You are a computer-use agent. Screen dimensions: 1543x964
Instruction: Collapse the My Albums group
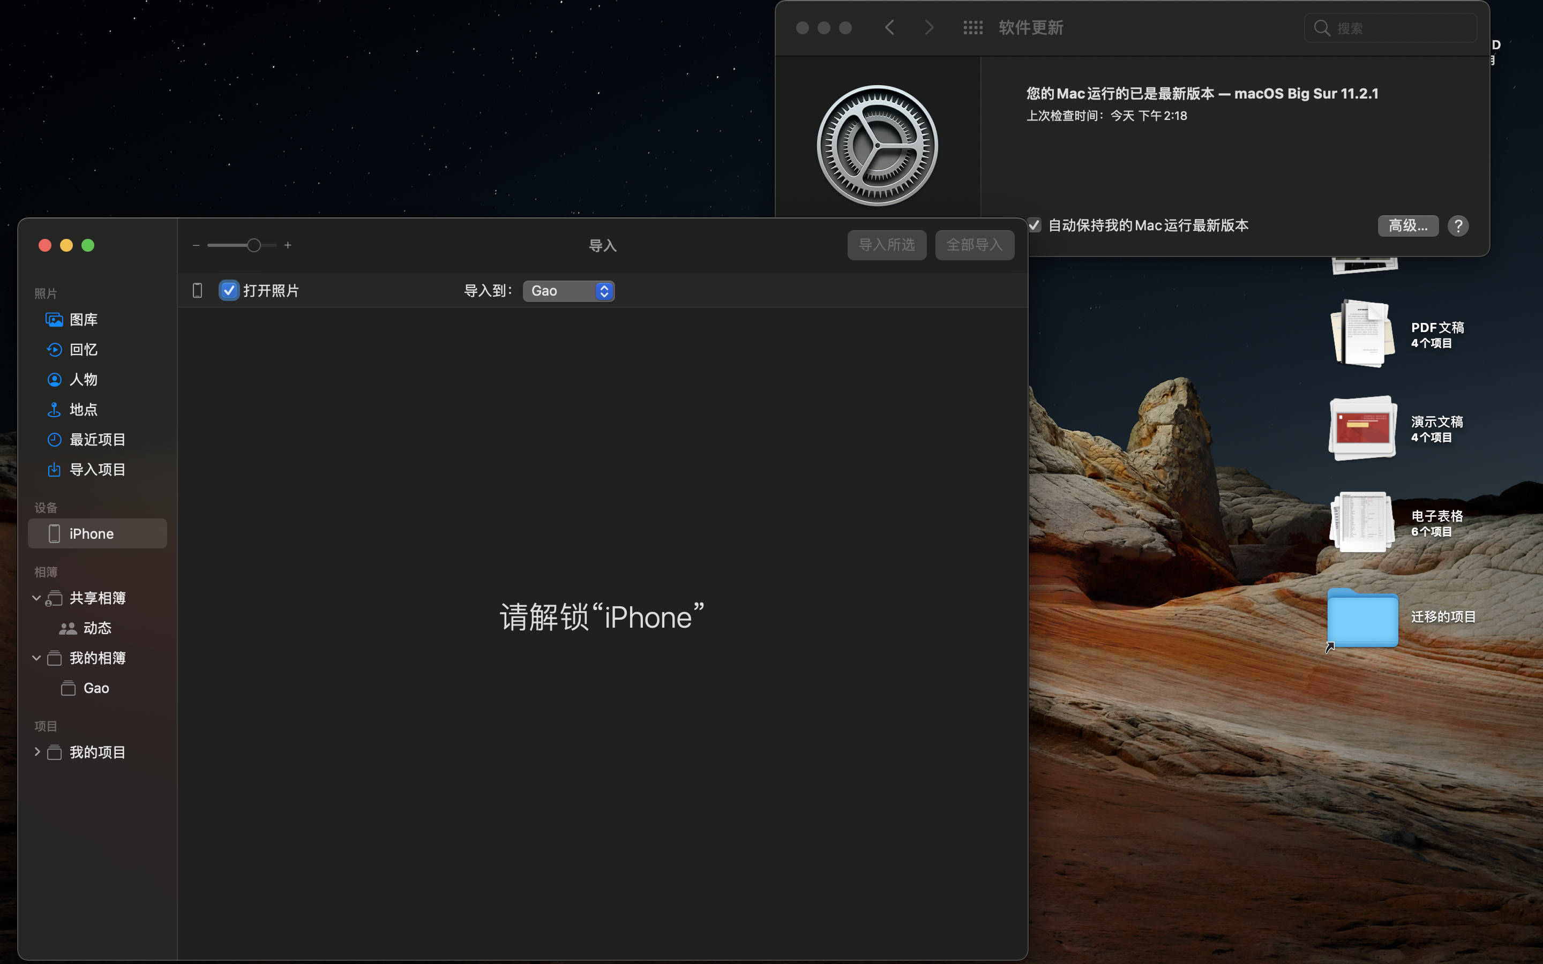36,658
